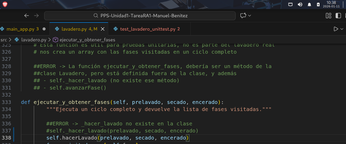Click '## - self.avanzarFase()' comment line
The image size is (346, 144).
[x=70, y=88]
